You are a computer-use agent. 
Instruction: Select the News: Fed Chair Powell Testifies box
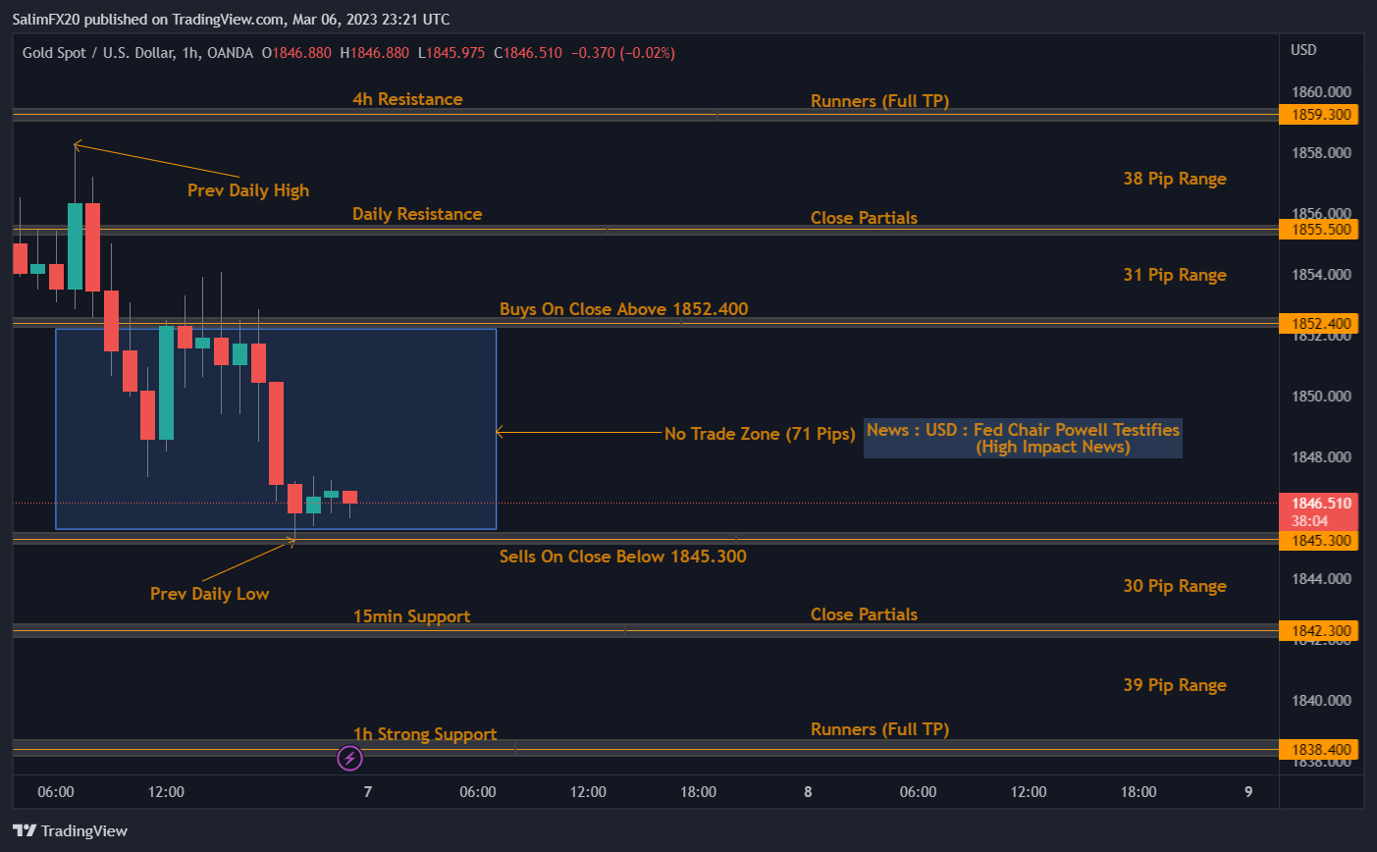(1022, 438)
